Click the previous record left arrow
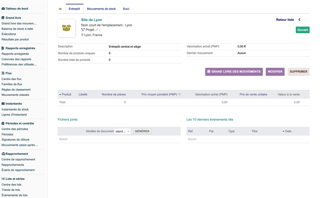The height and width of the screenshot is (198, 320). tap(299, 20)
